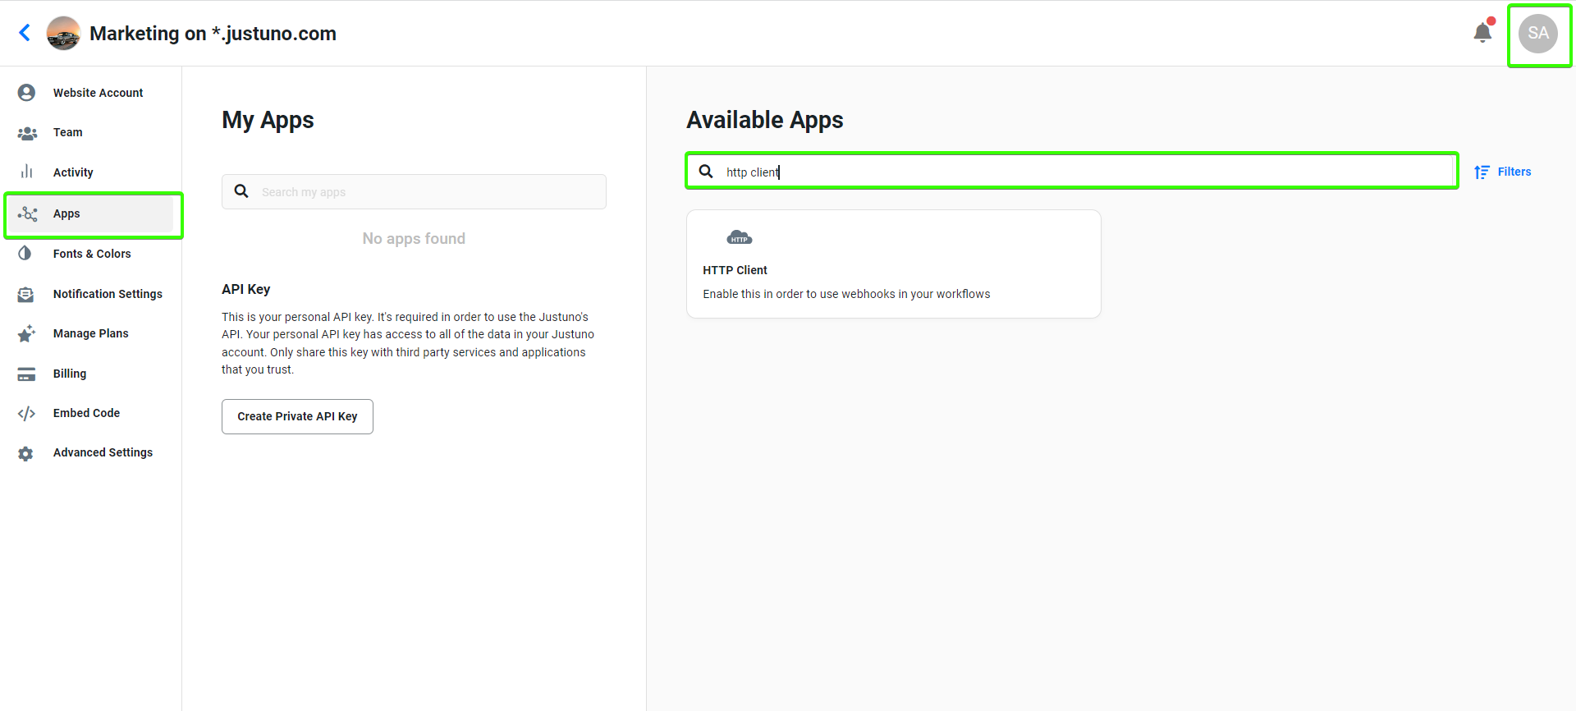Viewport: 1576px width, 711px height.
Task: Click the Billing card icon
Action: tap(26, 374)
